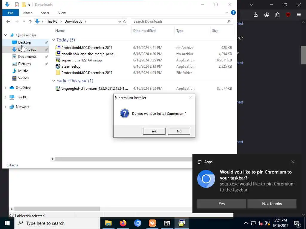Select the ungoogled-chromium installer icon
306x229 pixels.
(x=58, y=88)
